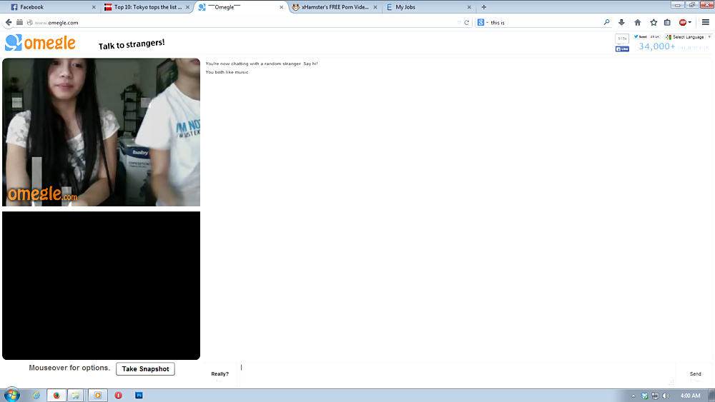Click the Send button
Viewport: 715px width, 402px height.
(x=695, y=375)
